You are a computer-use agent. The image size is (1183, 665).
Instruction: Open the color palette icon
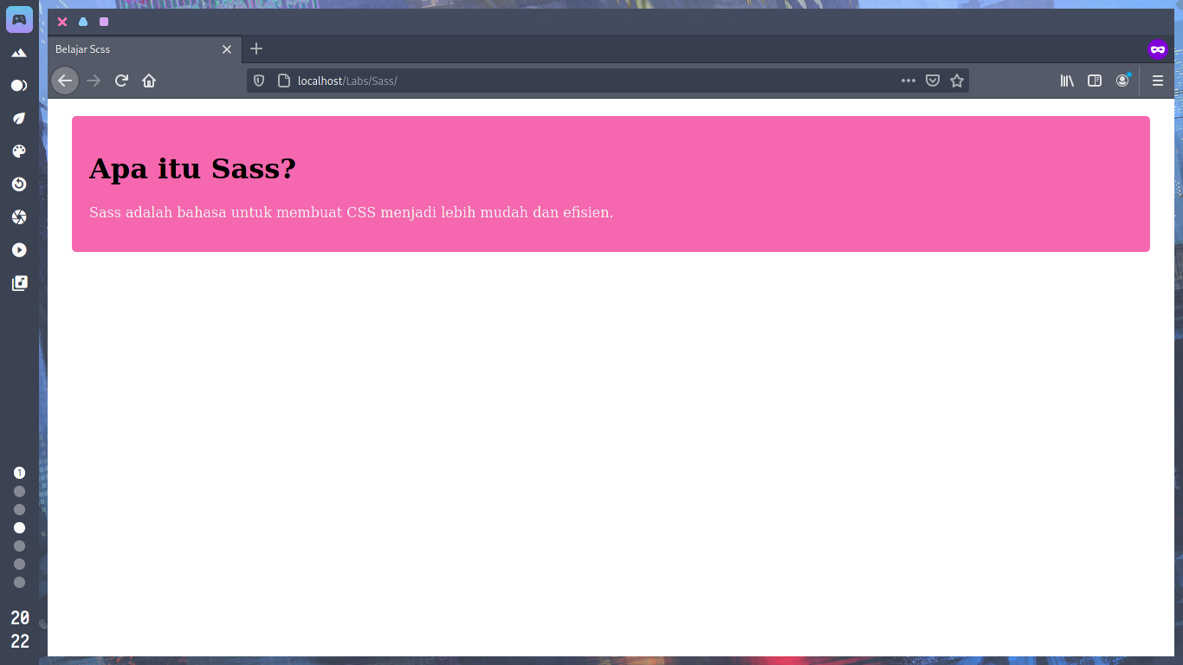(x=19, y=152)
